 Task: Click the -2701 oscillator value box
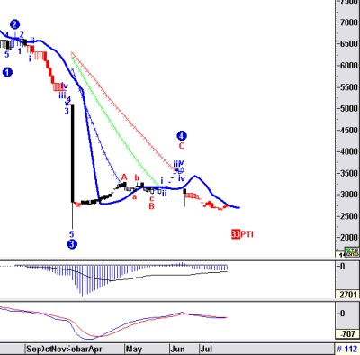347,294
